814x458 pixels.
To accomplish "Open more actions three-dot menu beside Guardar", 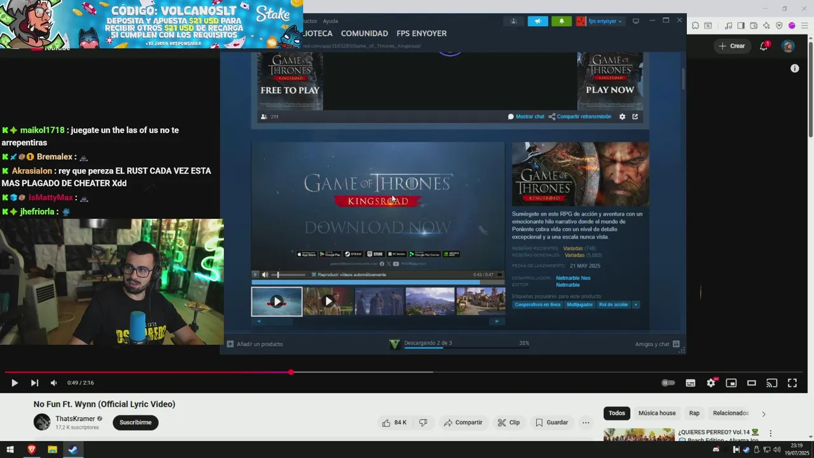I will (586, 422).
